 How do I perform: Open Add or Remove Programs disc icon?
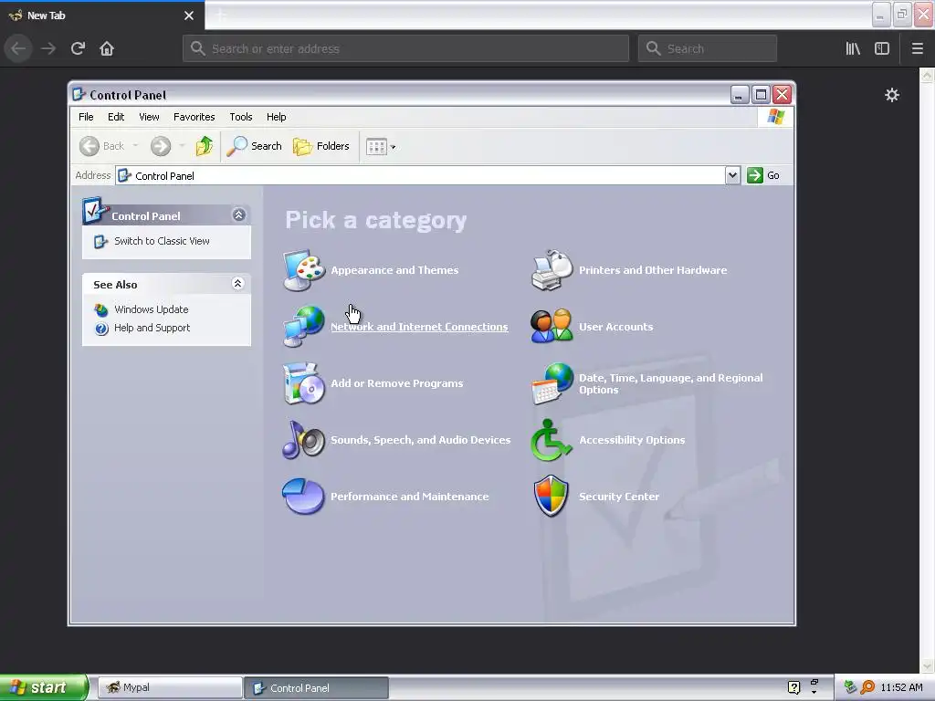pos(303,383)
